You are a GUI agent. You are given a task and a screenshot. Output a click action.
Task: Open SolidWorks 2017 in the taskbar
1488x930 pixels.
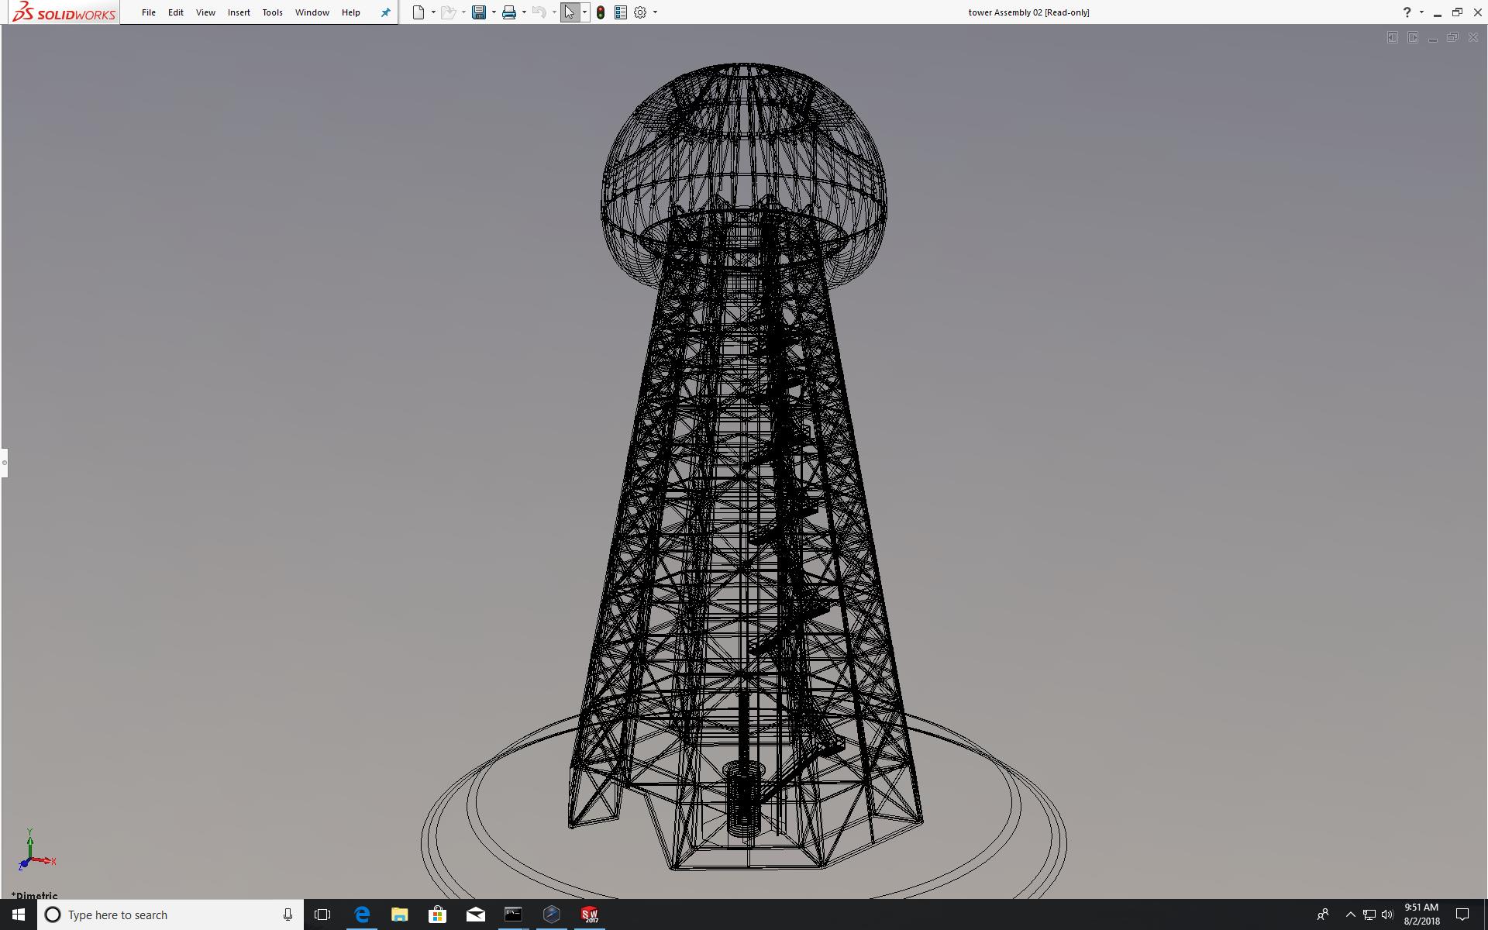coord(590,914)
